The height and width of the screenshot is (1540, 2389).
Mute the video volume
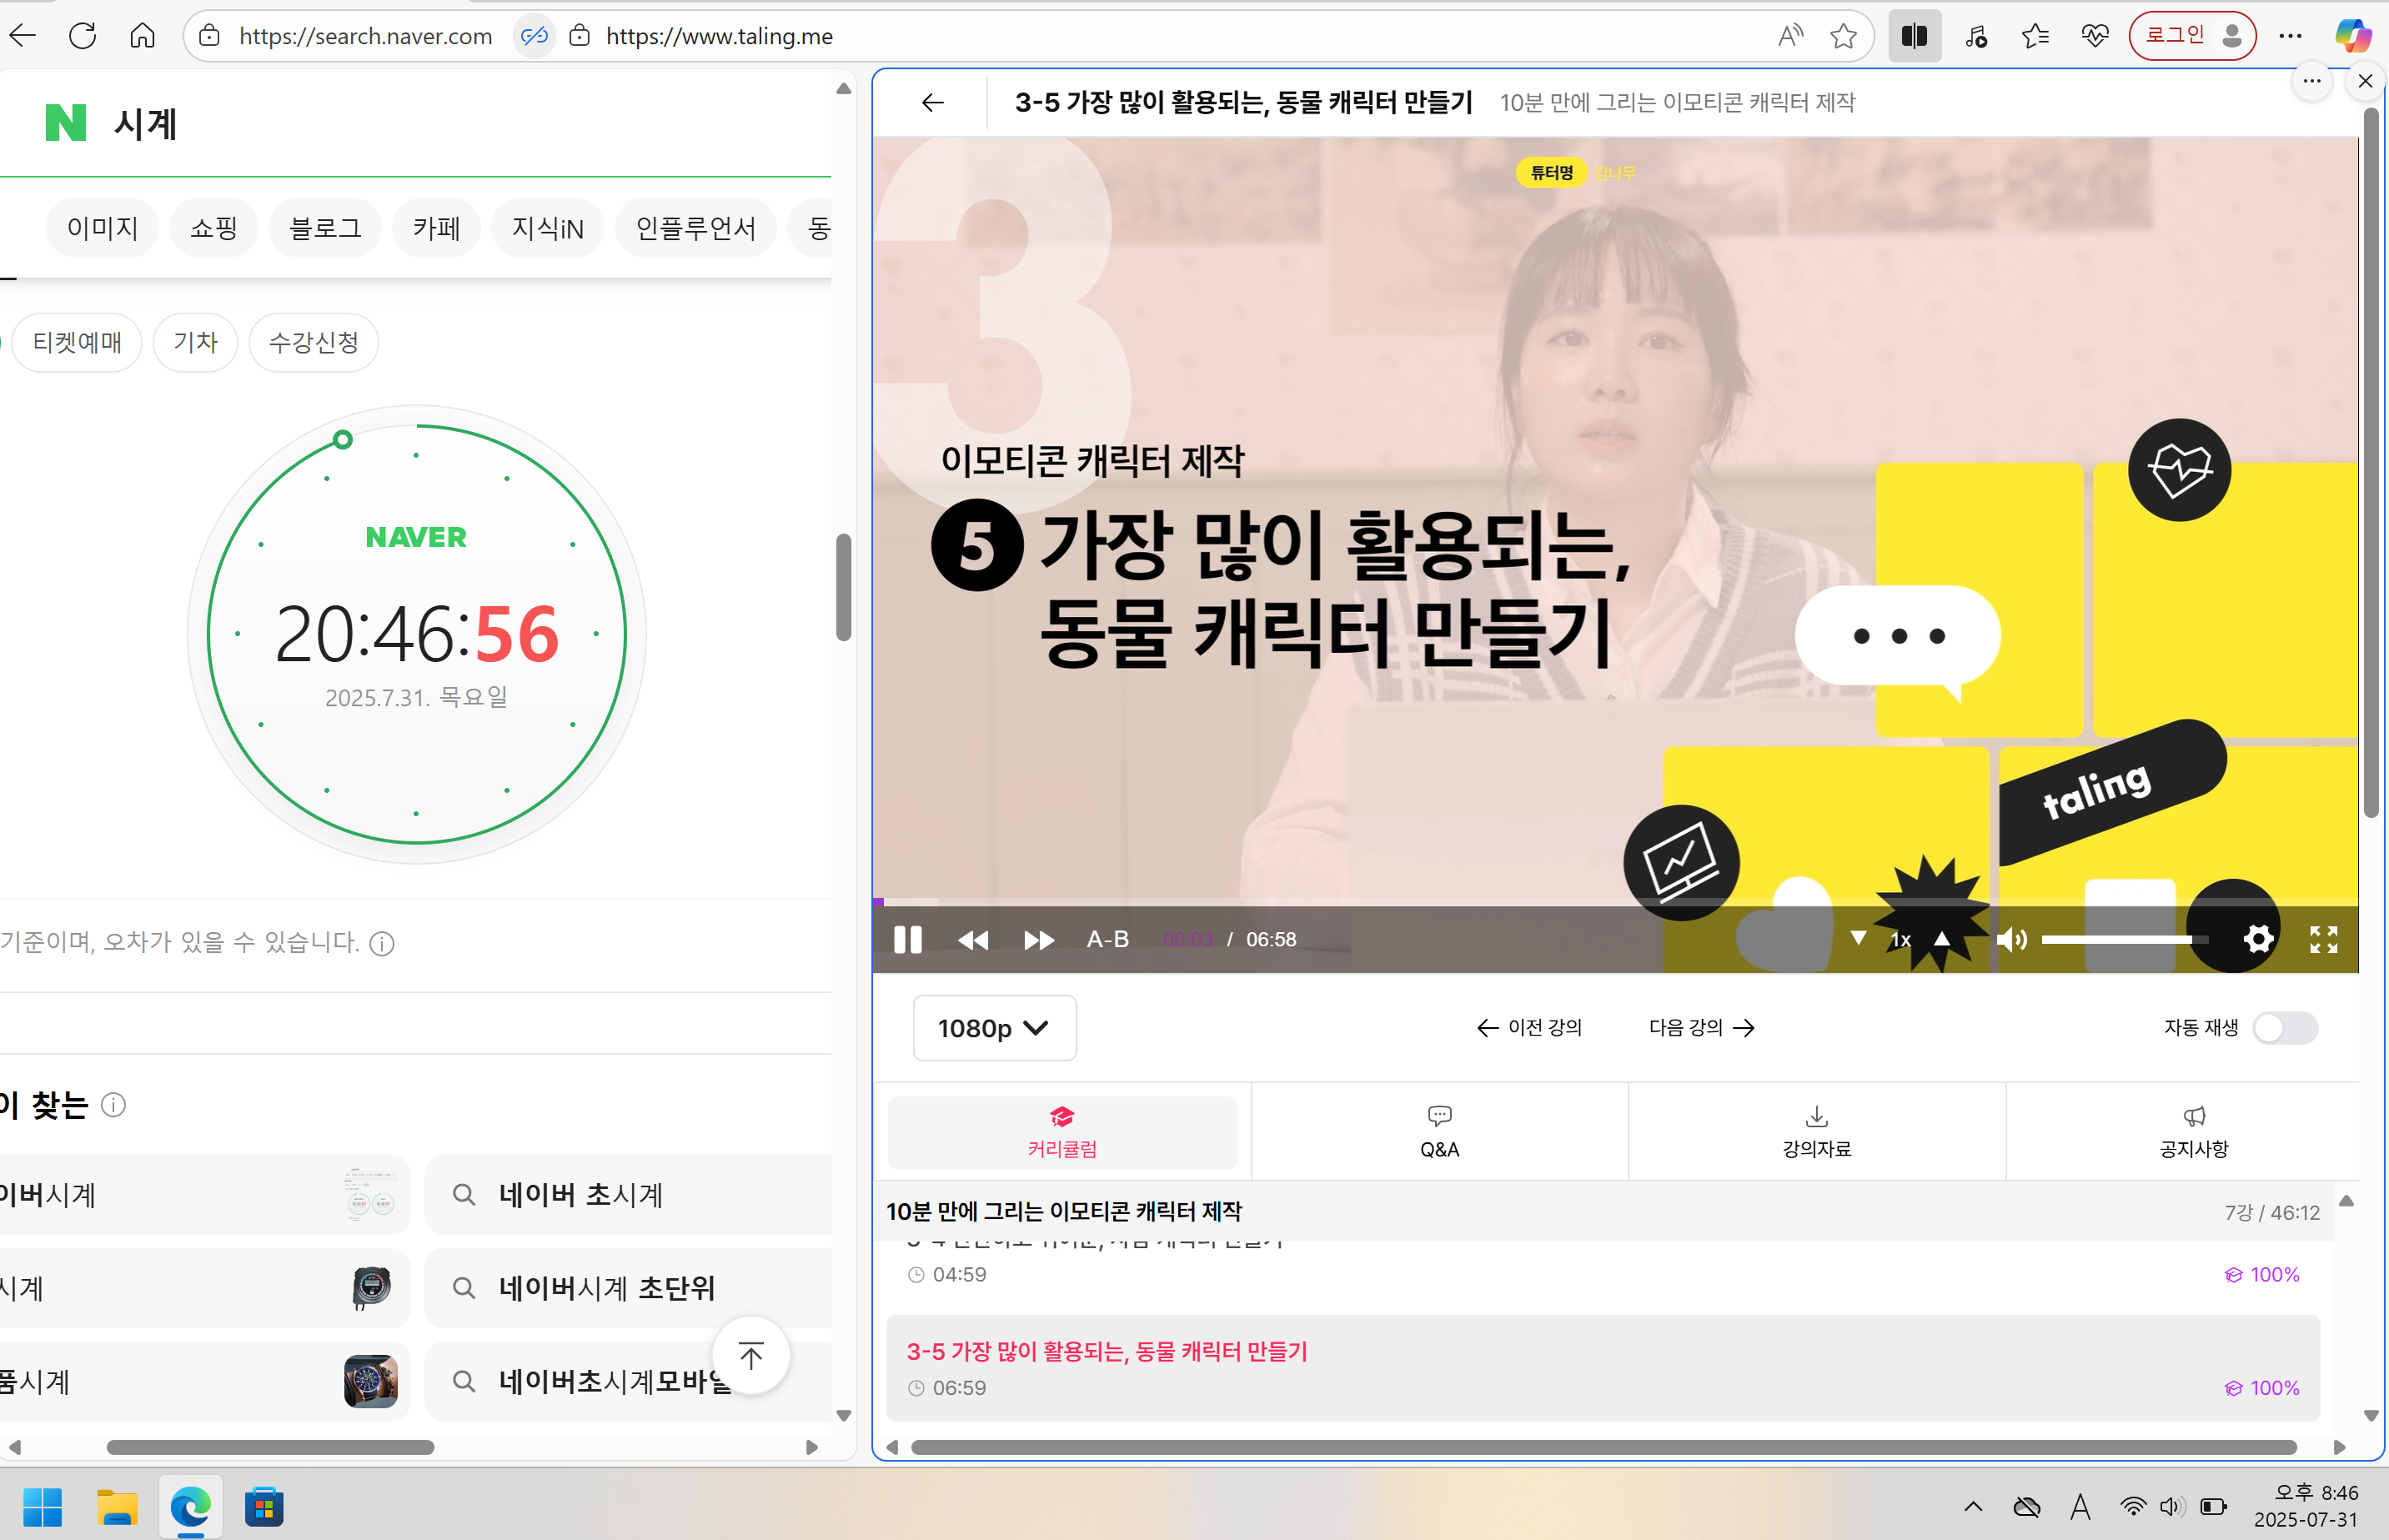2012,939
